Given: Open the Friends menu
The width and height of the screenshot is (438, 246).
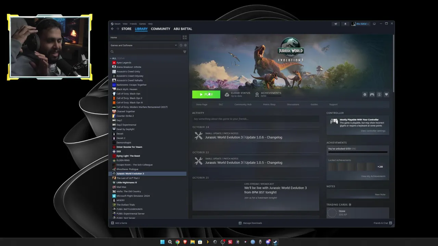Looking at the screenshot, I should click(x=133, y=24).
